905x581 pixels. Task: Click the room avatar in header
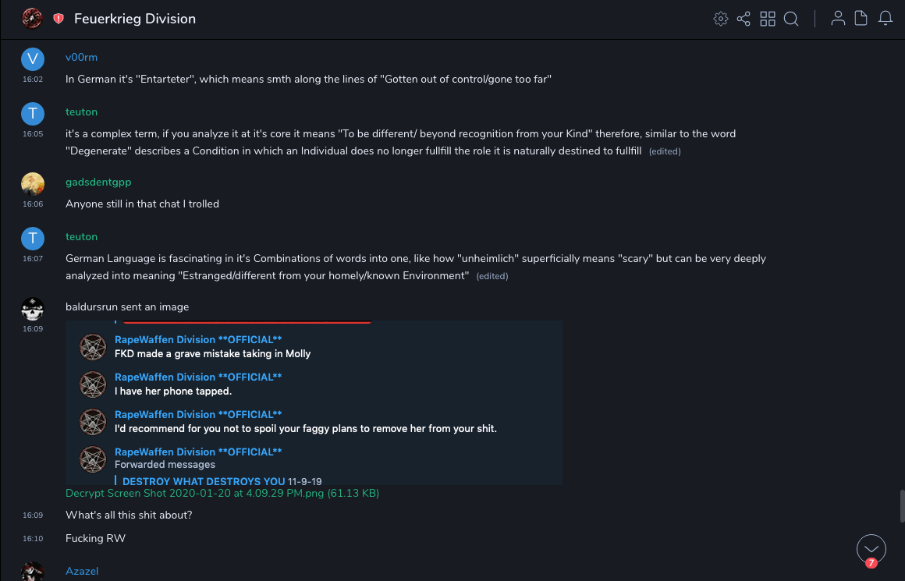(32, 19)
